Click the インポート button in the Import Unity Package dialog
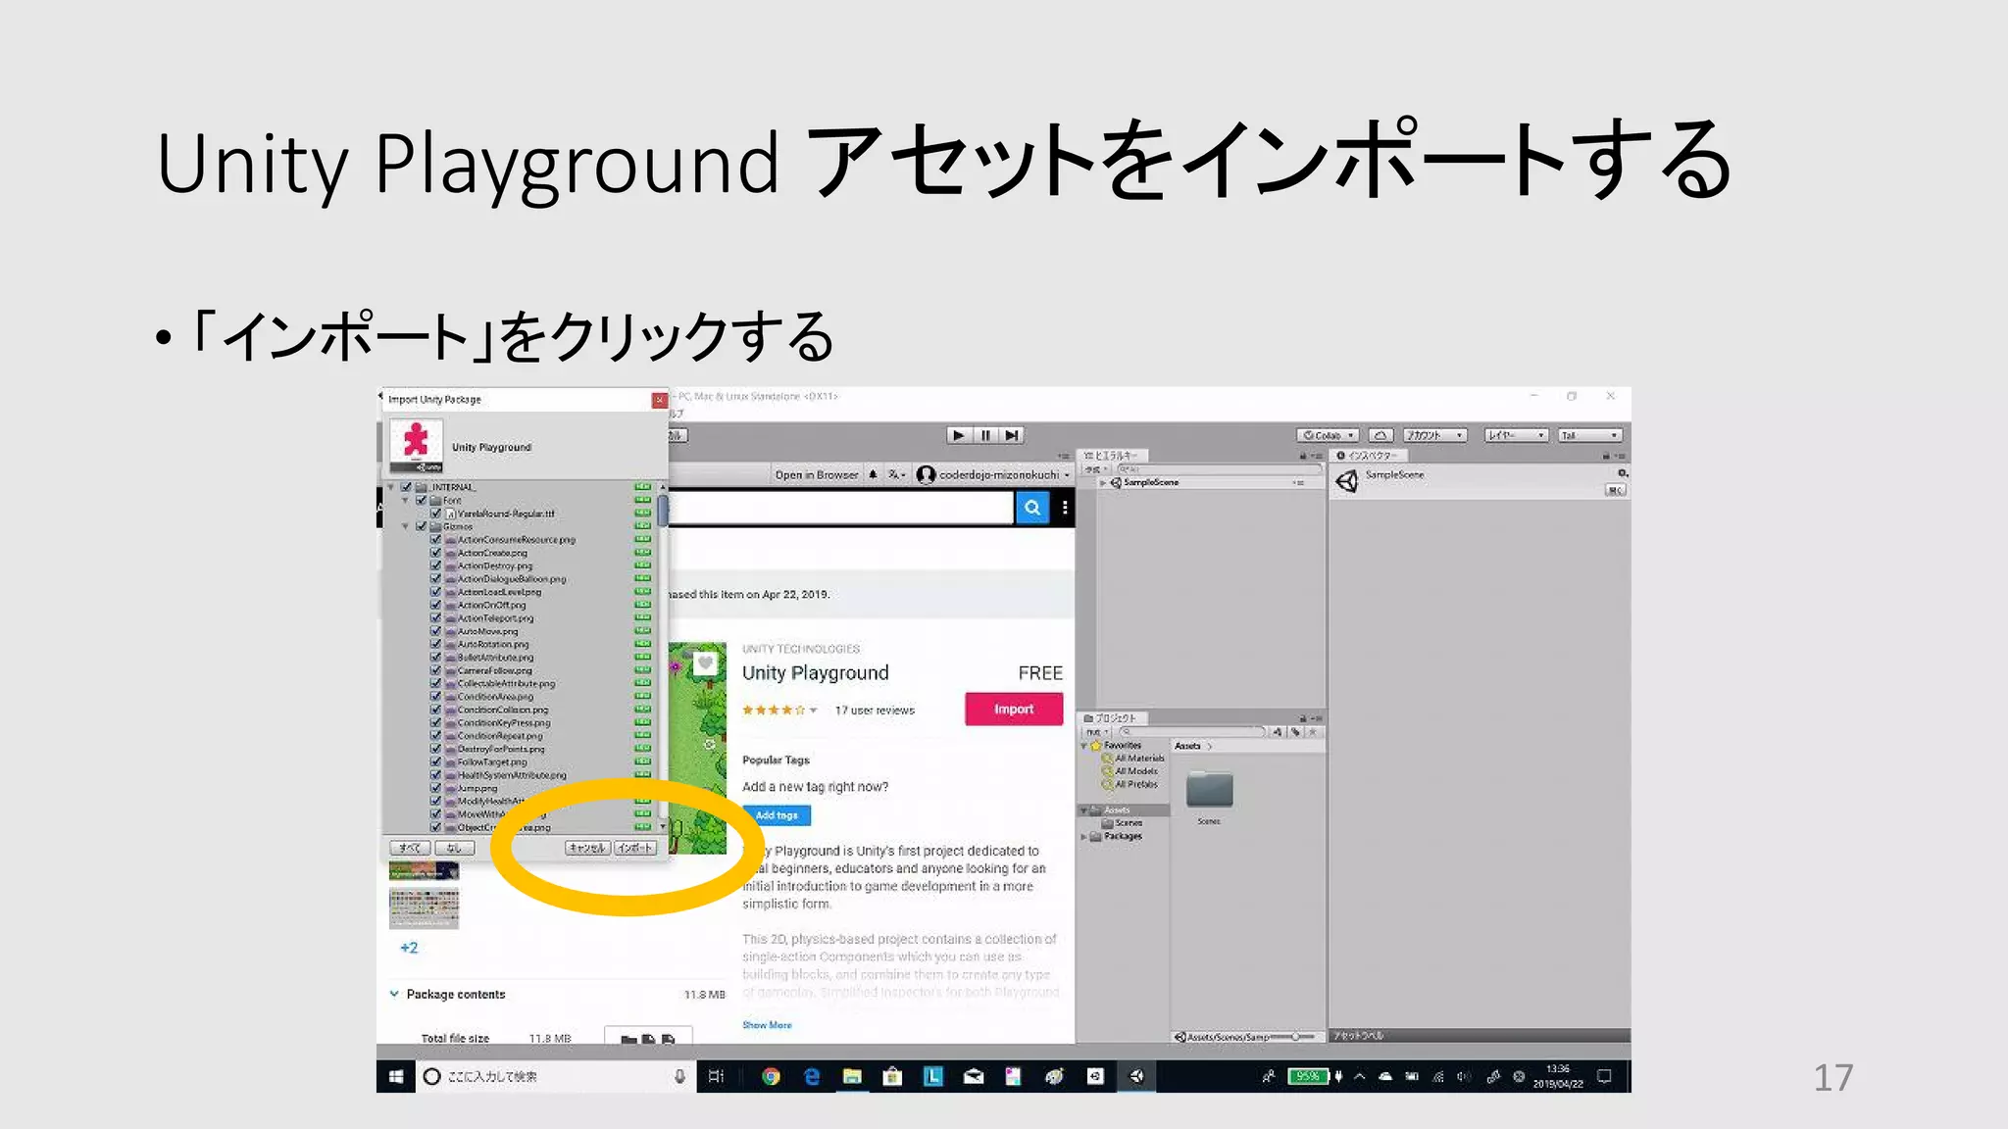Image resolution: width=2008 pixels, height=1129 pixels. (x=635, y=848)
